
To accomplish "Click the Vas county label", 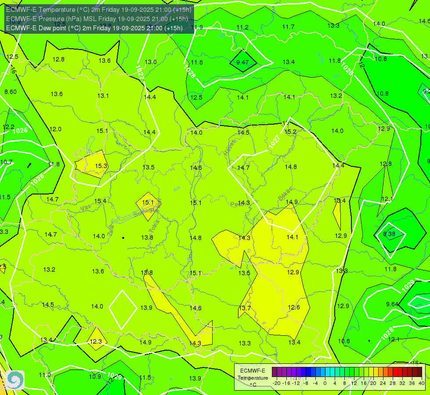I will [86, 208].
